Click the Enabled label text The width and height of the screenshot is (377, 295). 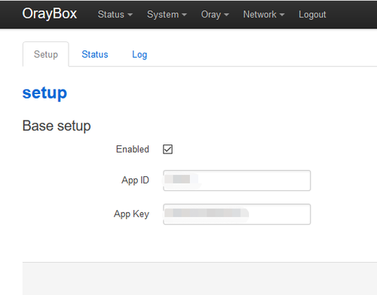point(133,149)
